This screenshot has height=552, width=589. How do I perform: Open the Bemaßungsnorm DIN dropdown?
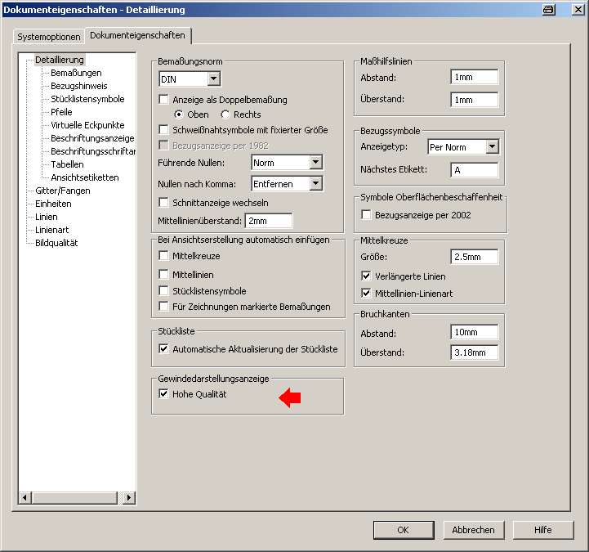(213, 79)
